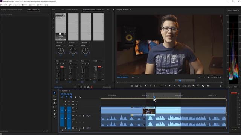241x135 pixels.
Task: Open the Audio Track Mixer panel menu
Action: click(x=103, y=10)
